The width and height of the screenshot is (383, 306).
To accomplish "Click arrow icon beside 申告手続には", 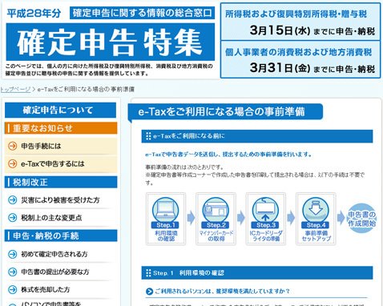I will 12,146.
